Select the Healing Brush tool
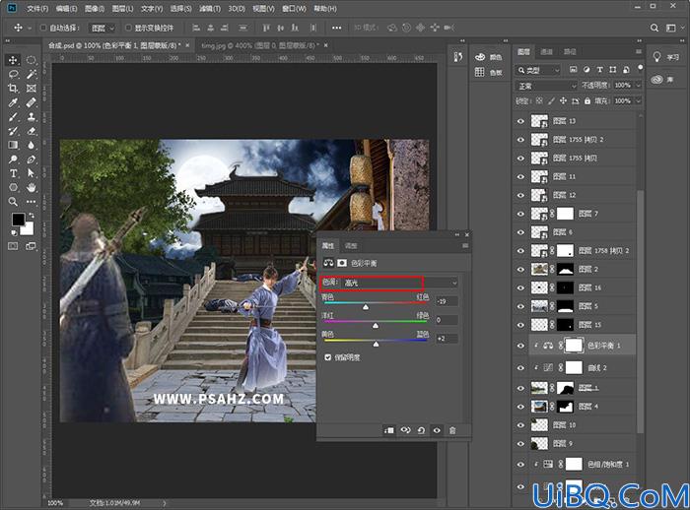 click(x=32, y=102)
